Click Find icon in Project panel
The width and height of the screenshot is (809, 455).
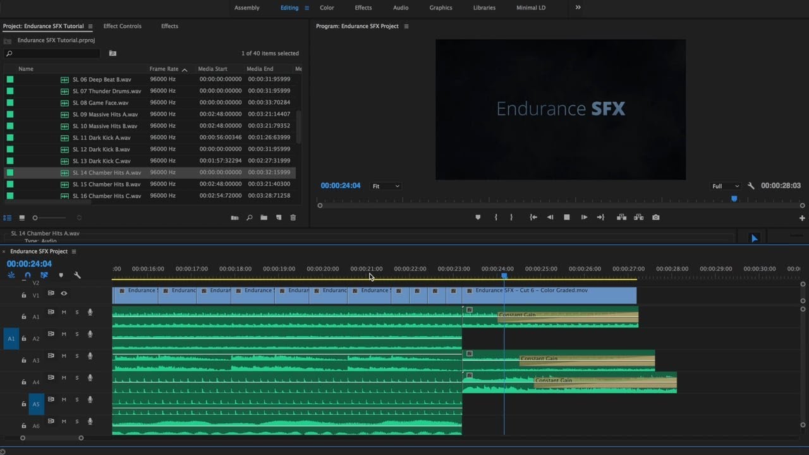249,218
